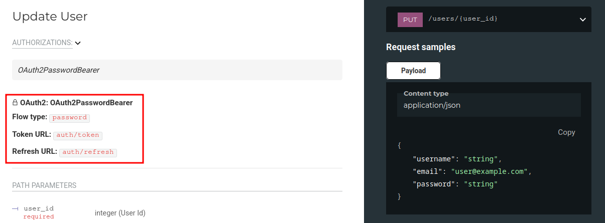Click the lock icon beside OAuth2 heading

(15, 103)
